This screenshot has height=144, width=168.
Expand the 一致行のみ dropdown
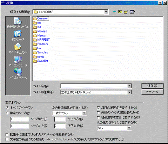84,113
